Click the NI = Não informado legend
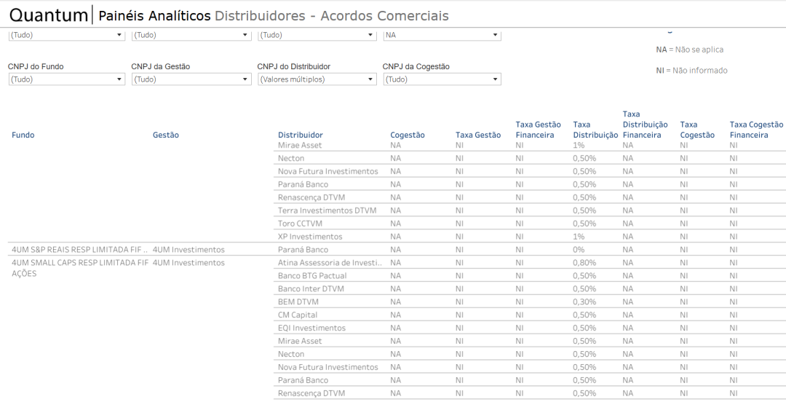The width and height of the screenshot is (786, 402). [x=691, y=70]
